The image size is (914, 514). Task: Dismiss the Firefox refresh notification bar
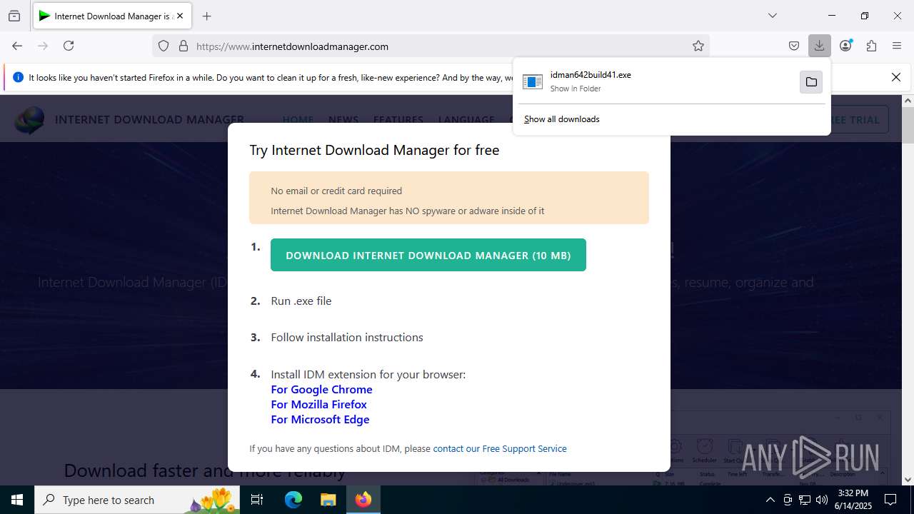pos(896,77)
